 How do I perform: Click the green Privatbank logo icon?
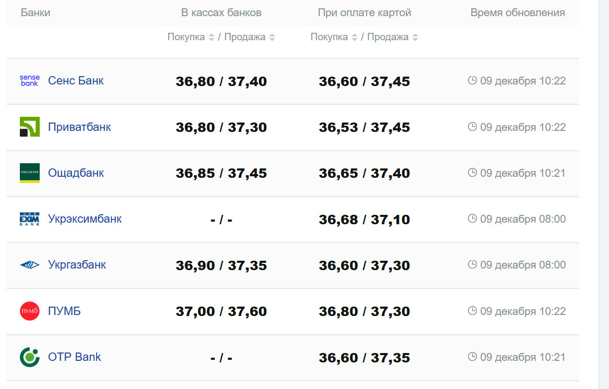[x=30, y=127]
